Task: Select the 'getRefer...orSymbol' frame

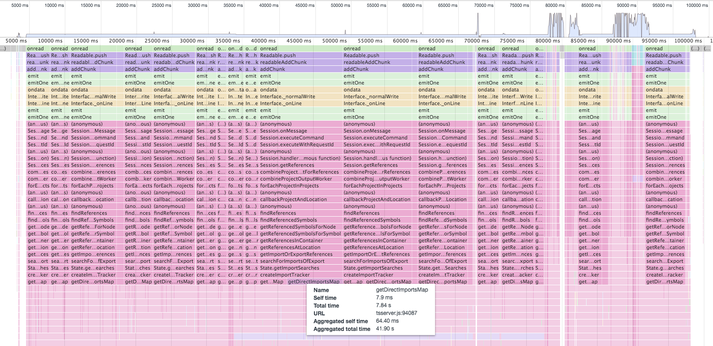Action: tap(443, 234)
